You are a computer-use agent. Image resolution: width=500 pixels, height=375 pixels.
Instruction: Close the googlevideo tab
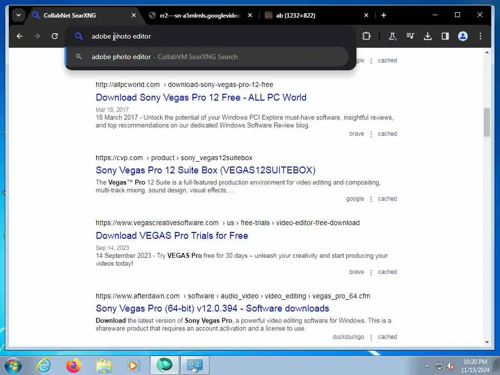pos(250,15)
